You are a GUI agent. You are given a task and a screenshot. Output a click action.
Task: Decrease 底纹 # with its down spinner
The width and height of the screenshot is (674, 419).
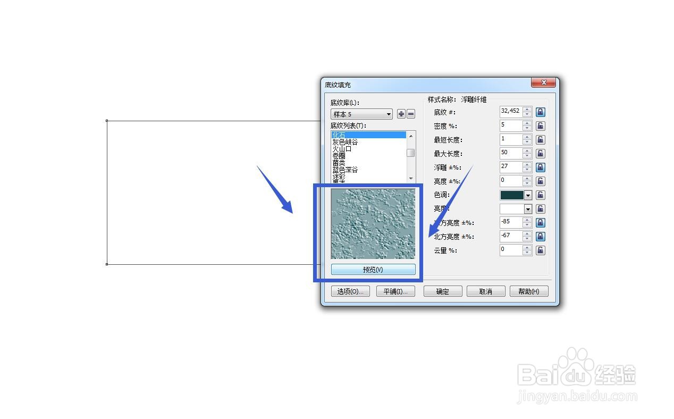527,115
